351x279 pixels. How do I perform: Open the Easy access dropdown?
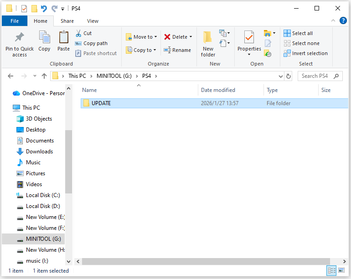[225, 43]
